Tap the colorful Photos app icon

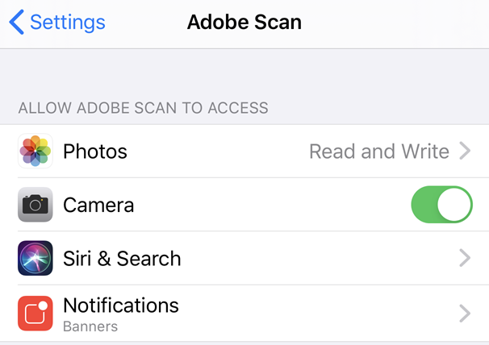click(36, 152)
